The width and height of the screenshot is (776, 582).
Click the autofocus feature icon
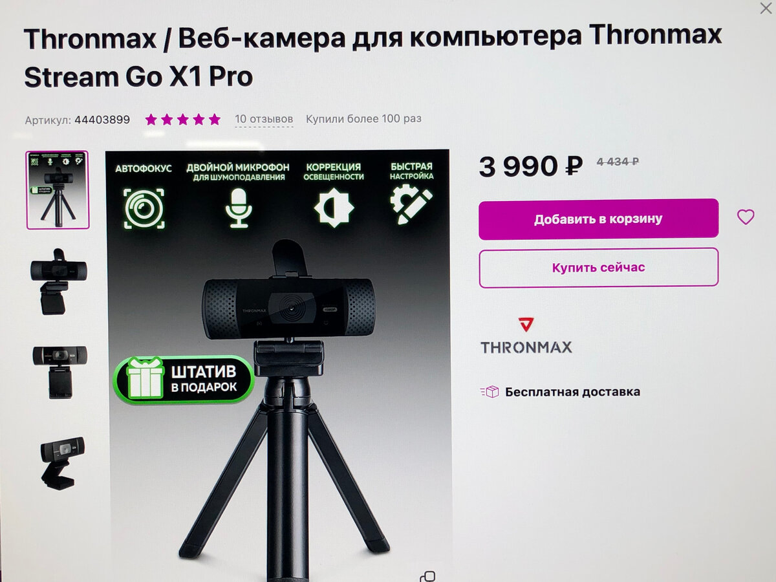(144, 208)
